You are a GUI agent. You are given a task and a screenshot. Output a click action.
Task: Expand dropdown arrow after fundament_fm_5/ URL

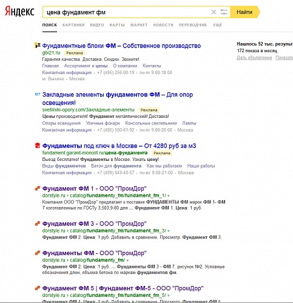[169, 296]
